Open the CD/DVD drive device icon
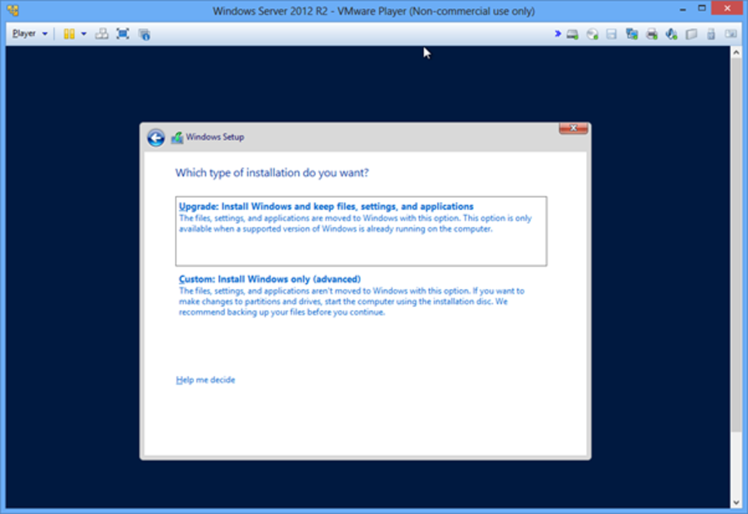 pos(592,34)
